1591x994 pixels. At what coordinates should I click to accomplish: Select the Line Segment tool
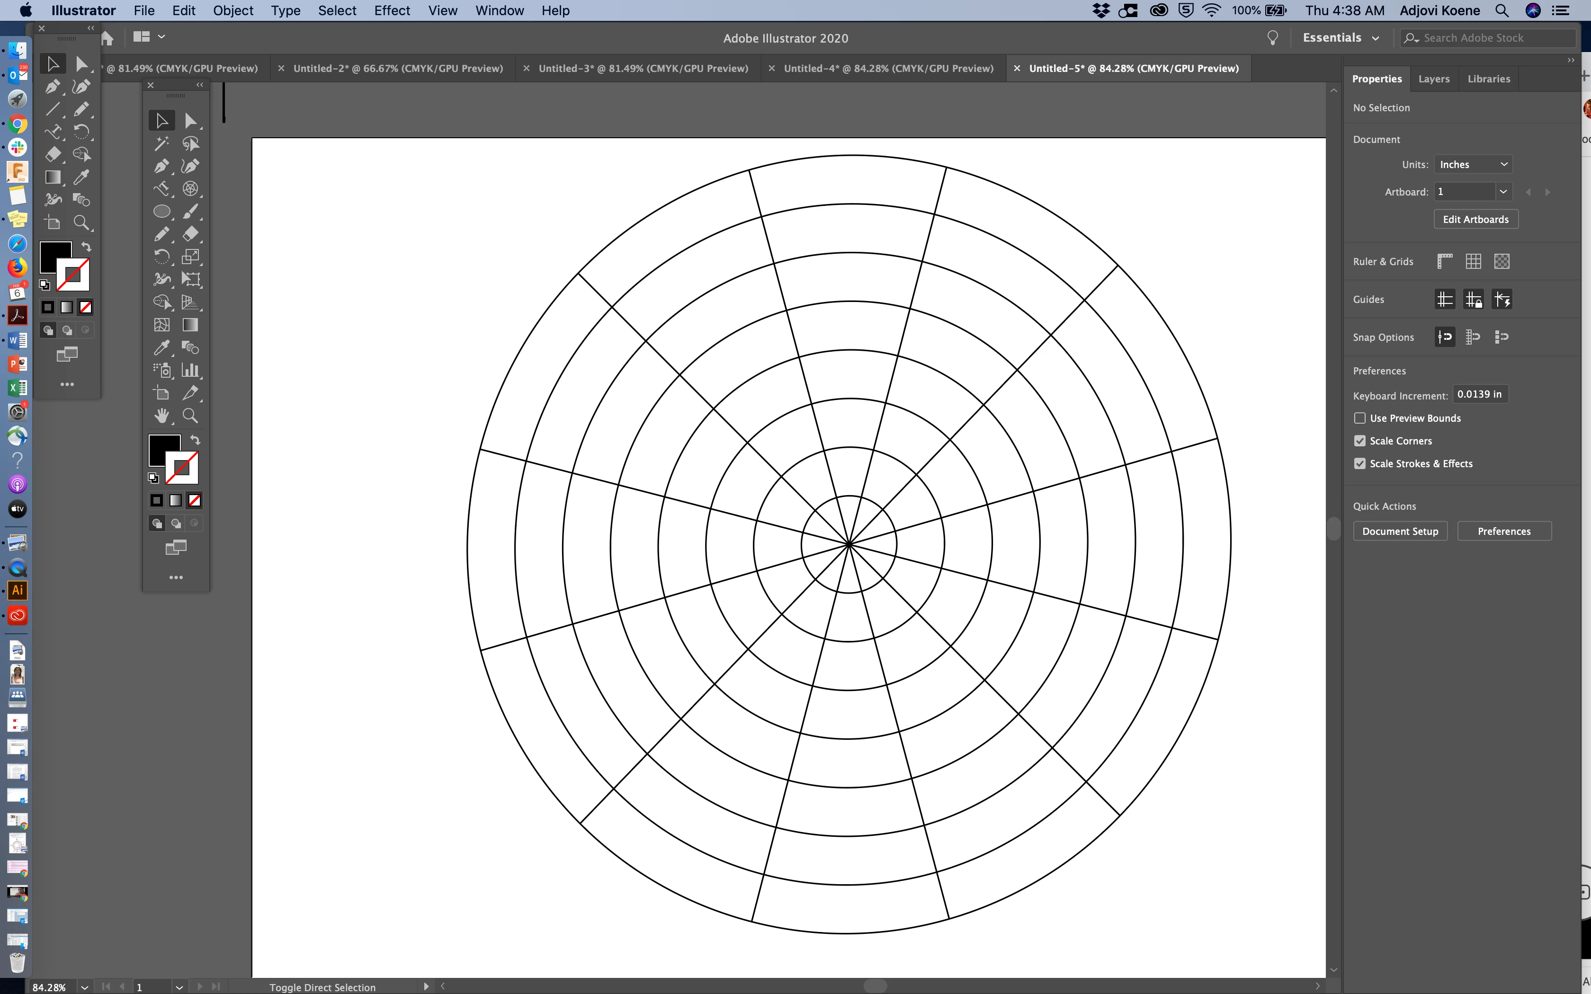tap(53, 109)
